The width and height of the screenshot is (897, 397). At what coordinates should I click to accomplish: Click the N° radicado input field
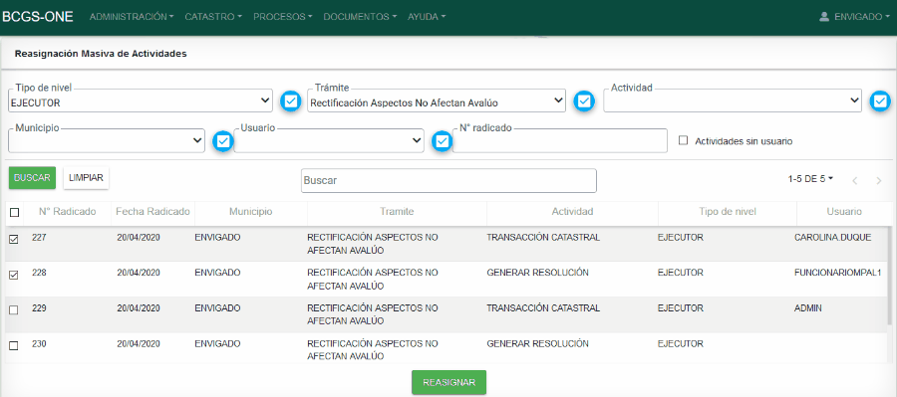(560, 140)
